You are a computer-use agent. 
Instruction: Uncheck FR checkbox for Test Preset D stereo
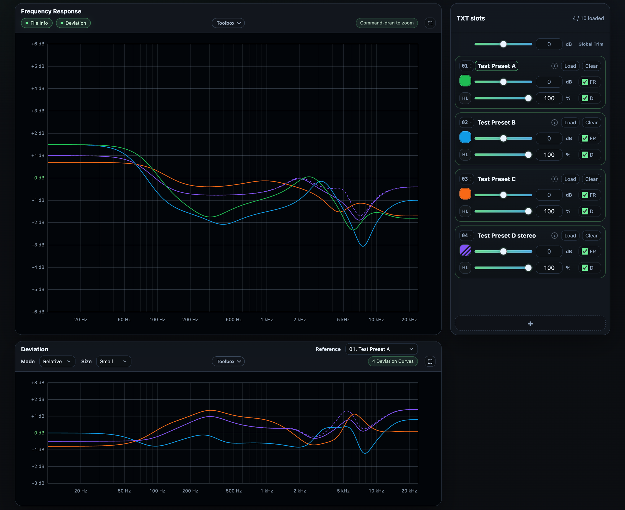click(x=585, y=252)
